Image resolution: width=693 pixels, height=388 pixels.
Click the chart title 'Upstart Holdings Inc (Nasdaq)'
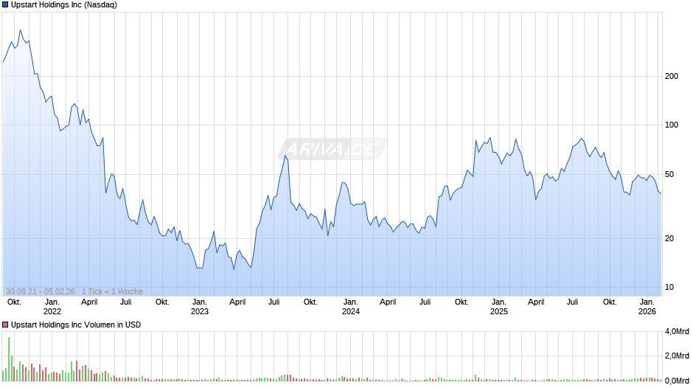(64, 5)
